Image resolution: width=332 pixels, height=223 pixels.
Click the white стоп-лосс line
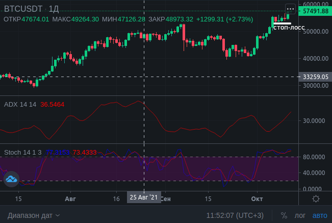(282, 23)
